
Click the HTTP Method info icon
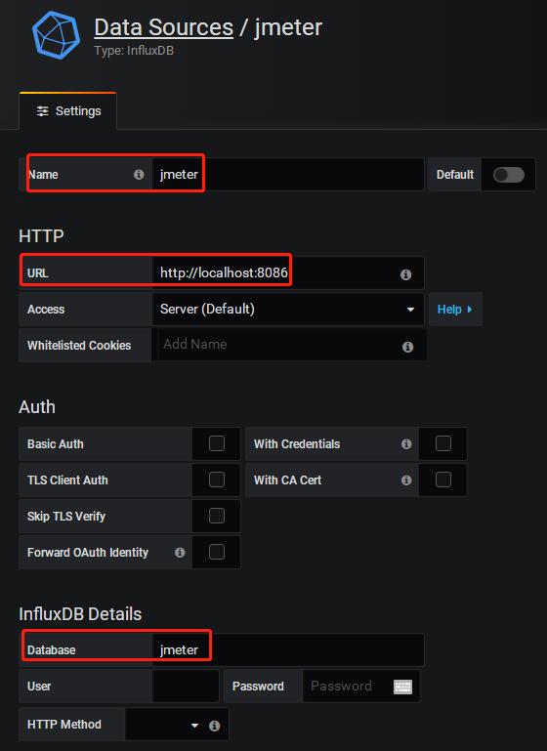click(x=215, y=726)
